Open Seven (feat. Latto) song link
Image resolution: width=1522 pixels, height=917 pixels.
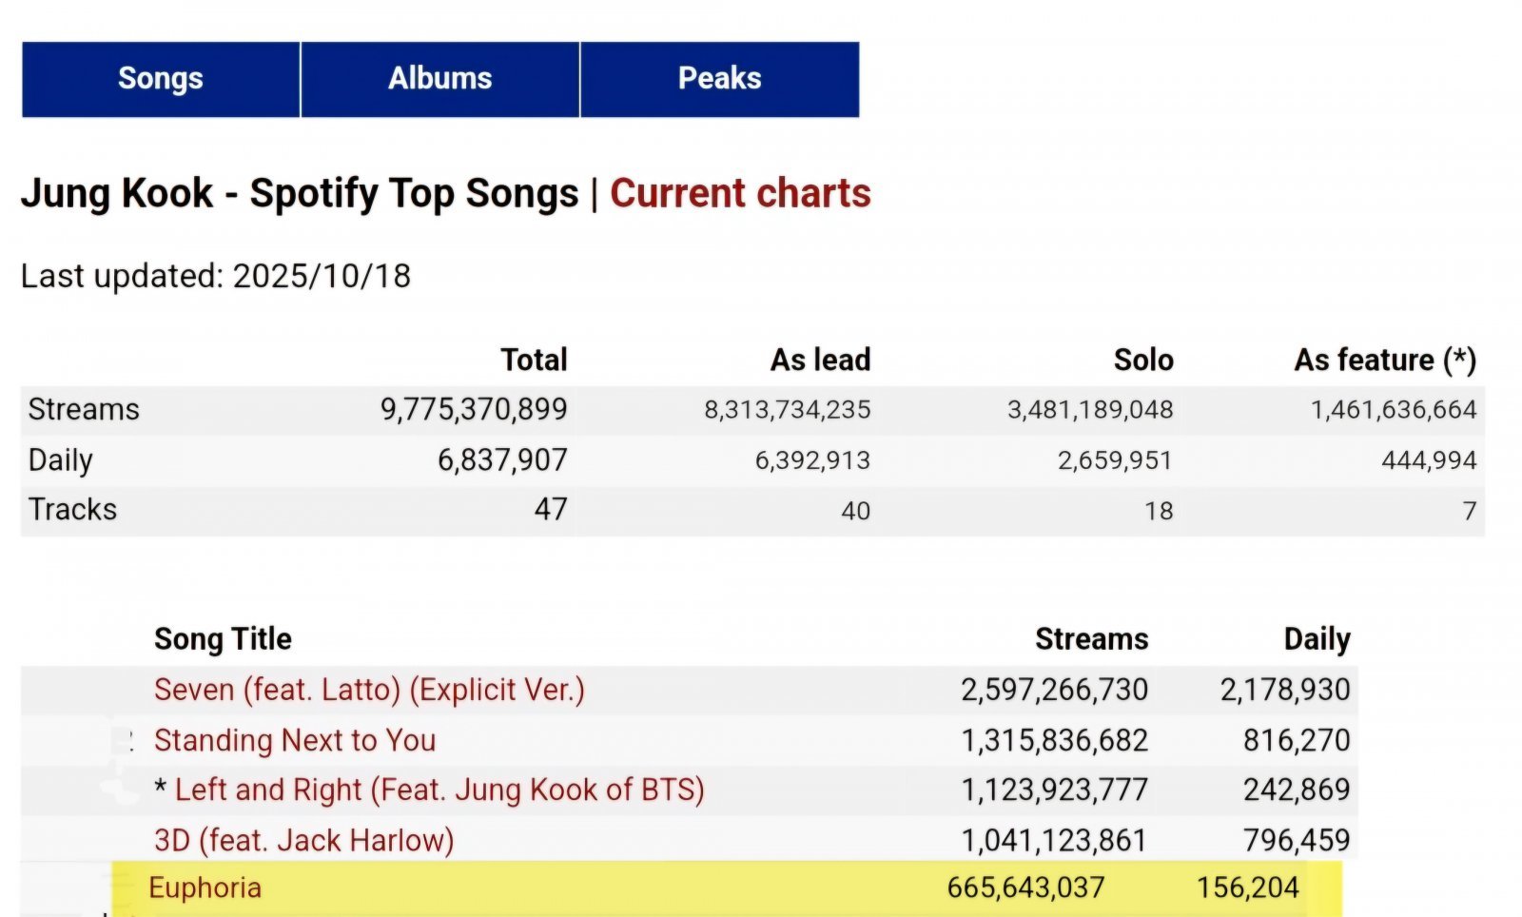(369, 690)
